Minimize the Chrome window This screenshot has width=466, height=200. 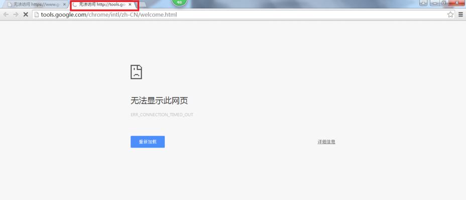coord(435,2)
